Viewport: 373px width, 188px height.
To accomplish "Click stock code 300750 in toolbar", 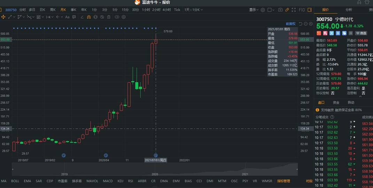I will click(x=11, y=10).
